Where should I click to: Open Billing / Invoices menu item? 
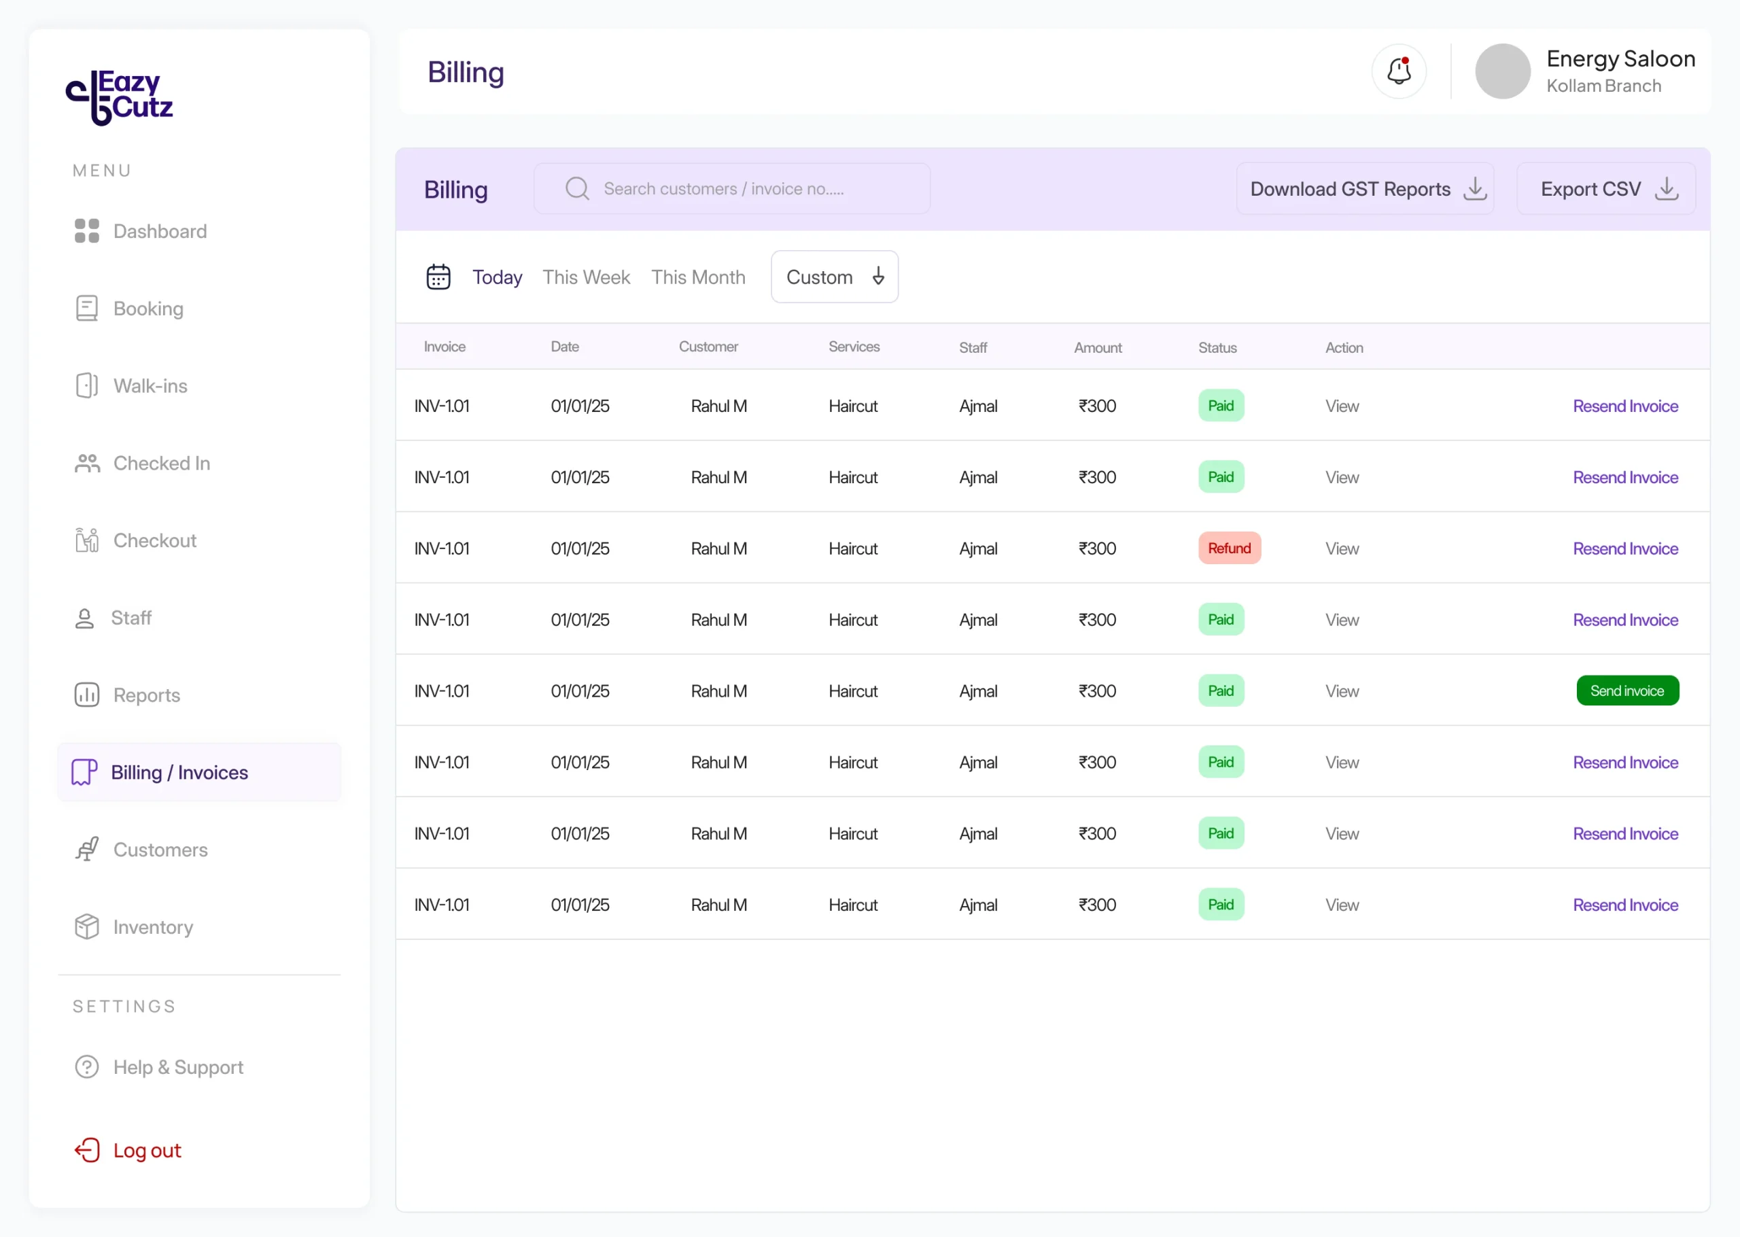click(x=200, y=771)
